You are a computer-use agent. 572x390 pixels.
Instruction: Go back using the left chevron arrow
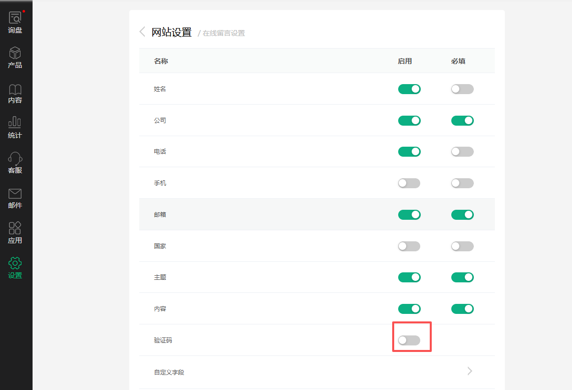142,32
